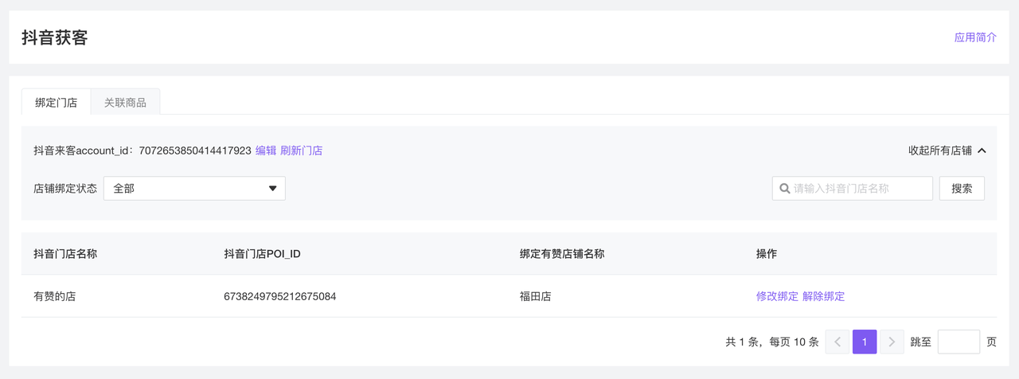The image size is (1019, 379).
Task: Focus the 抖音门店名称 search field
Action: (x=860, y=189)
